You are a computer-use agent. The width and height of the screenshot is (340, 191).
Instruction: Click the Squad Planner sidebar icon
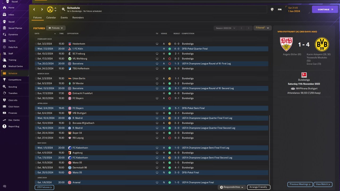tap(5, 28)
